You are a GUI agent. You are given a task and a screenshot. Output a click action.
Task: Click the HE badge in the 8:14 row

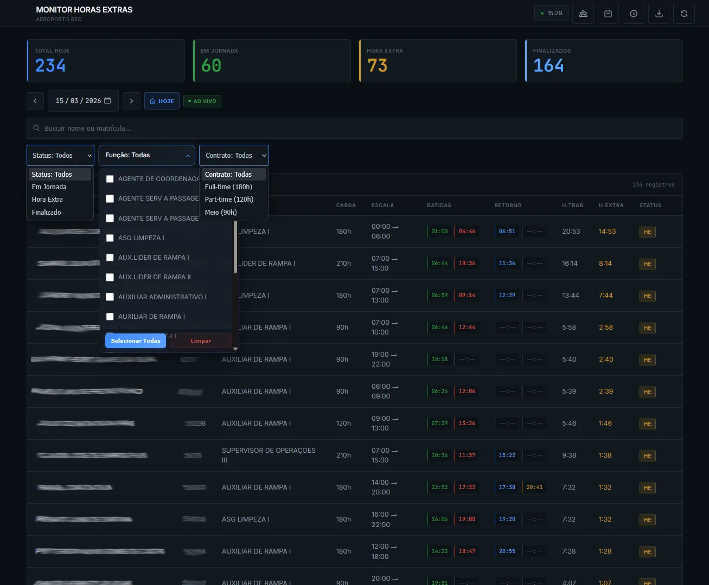(x=647, y=264)
